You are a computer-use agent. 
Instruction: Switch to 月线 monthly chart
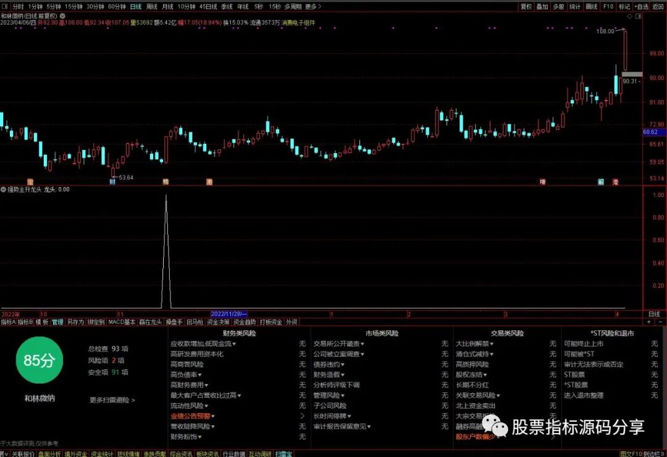click(168, 6)
